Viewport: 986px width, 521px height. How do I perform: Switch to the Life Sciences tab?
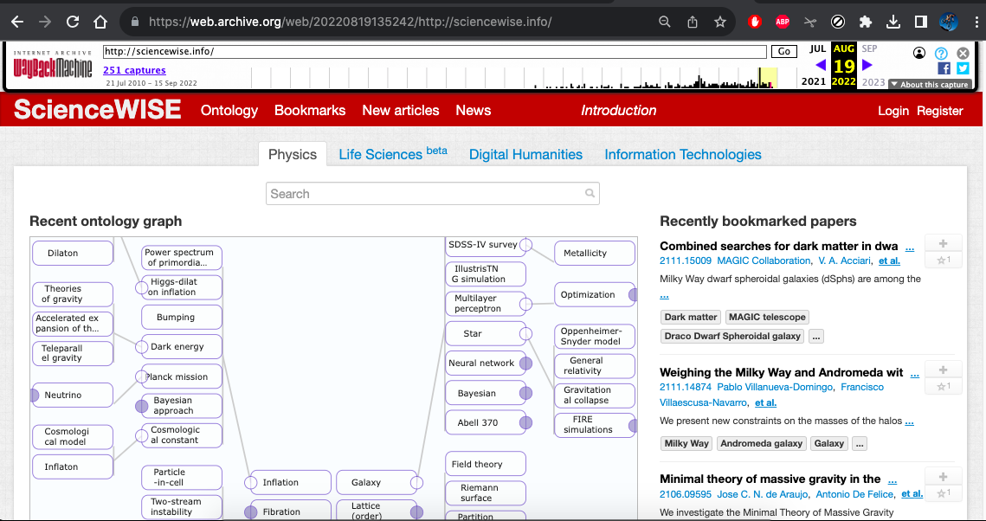click(392, 154)
